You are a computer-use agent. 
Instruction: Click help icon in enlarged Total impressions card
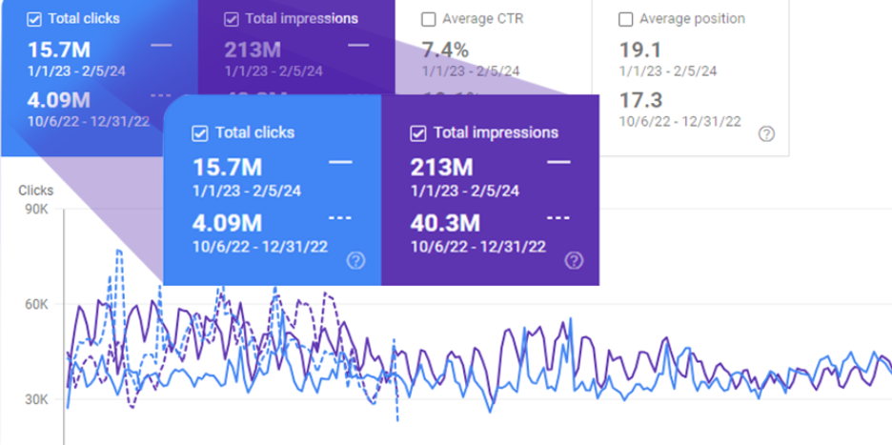pyautogui.click(x=574, y=260)
